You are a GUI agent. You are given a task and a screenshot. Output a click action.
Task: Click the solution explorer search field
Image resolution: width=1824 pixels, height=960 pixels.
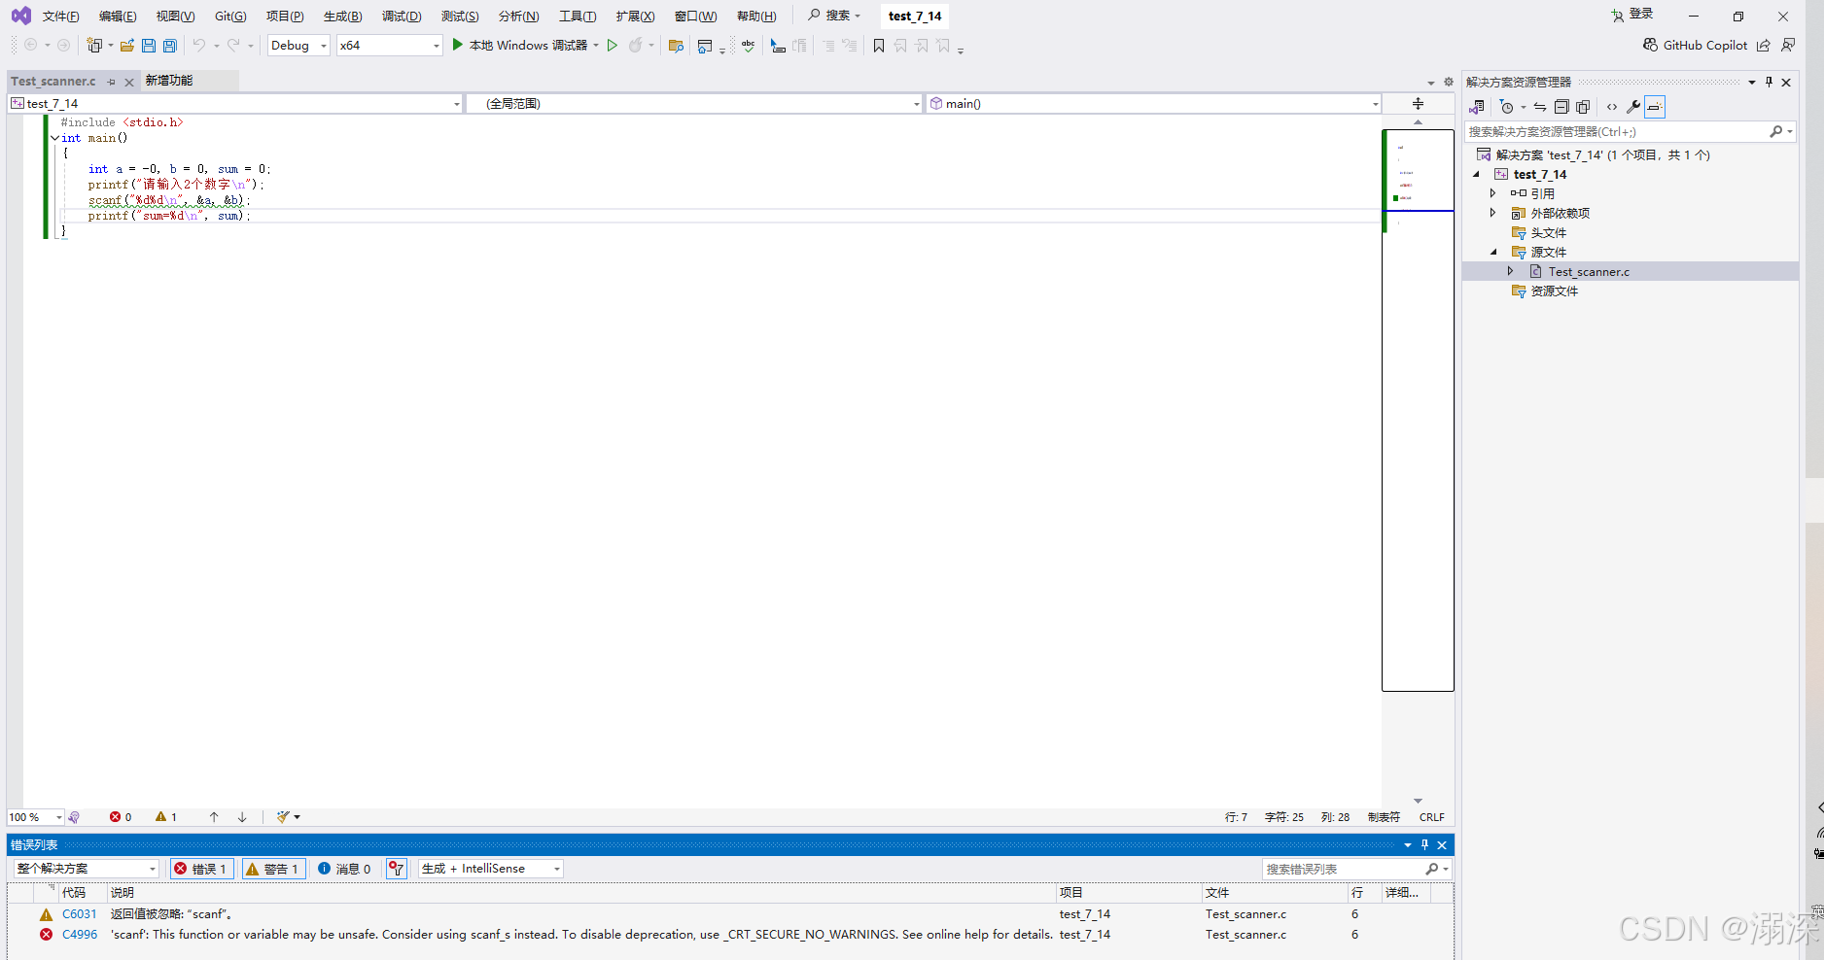1630,132
